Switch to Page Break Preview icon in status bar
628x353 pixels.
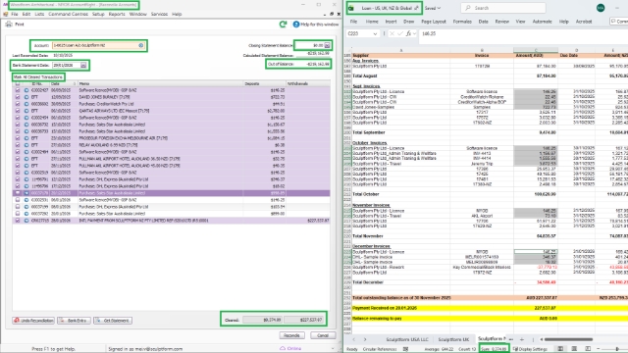[x=588, y=349]
